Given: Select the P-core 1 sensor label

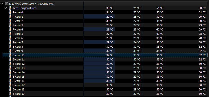Looking at the screenshot, I should coord(18,17).
